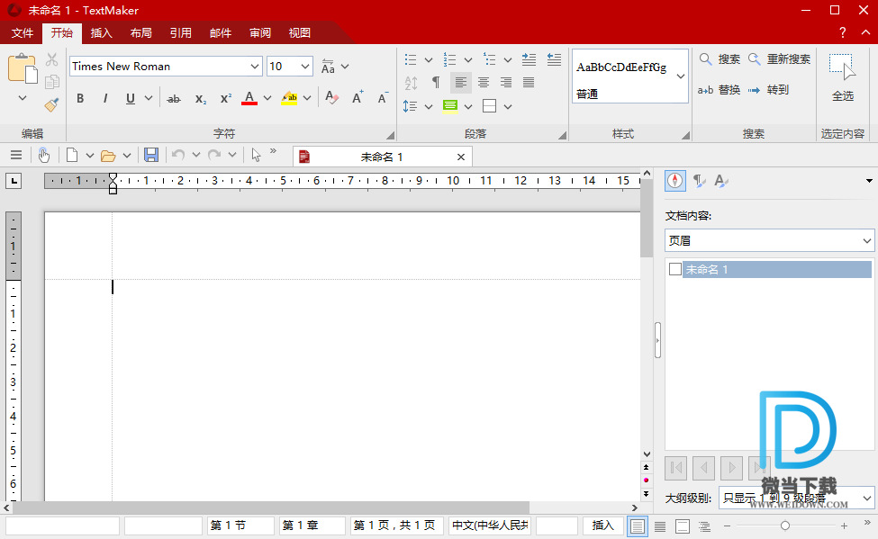Click the 转到 go to button

tap(768, 90)
